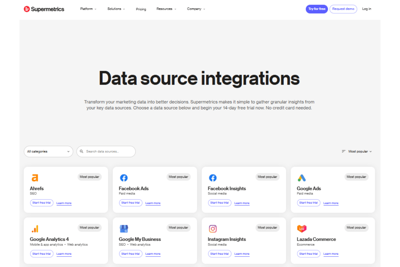Viewport: 400px width, 267px height.
Task: Click the Supermetrics logo
Action: tap(44, 9)
